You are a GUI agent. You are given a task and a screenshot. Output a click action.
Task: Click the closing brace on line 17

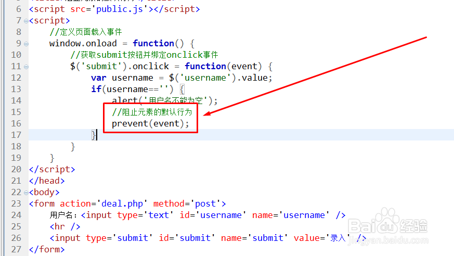click(x=94, y=135)
